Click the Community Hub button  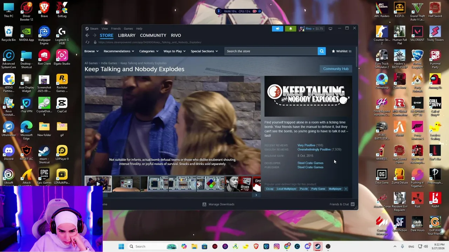(x=336, y=69)
